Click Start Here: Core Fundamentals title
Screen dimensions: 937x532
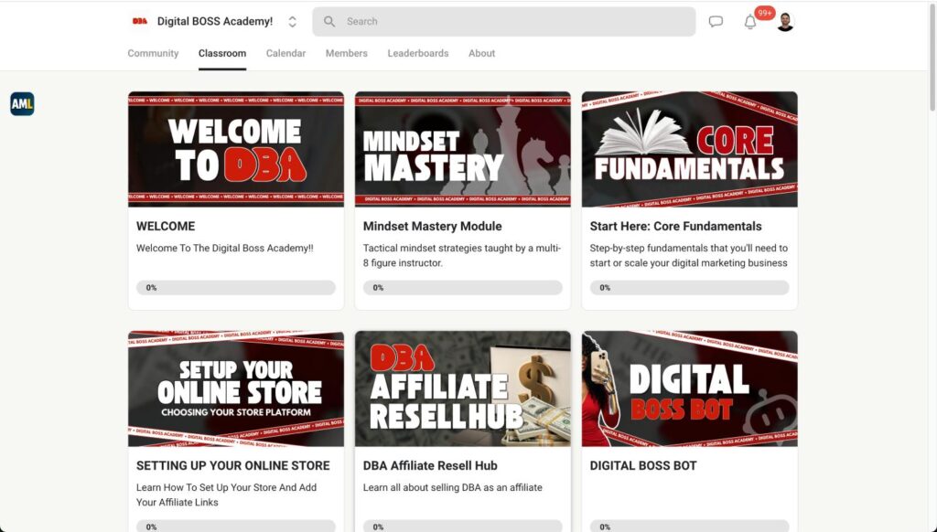675,227
